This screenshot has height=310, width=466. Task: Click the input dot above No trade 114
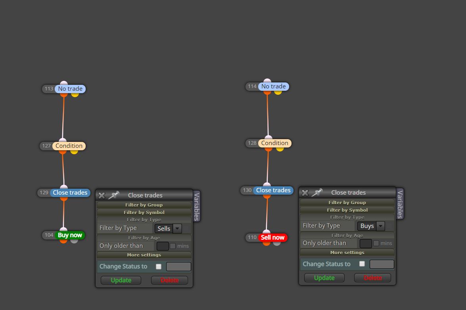click(x=267, y=80)
